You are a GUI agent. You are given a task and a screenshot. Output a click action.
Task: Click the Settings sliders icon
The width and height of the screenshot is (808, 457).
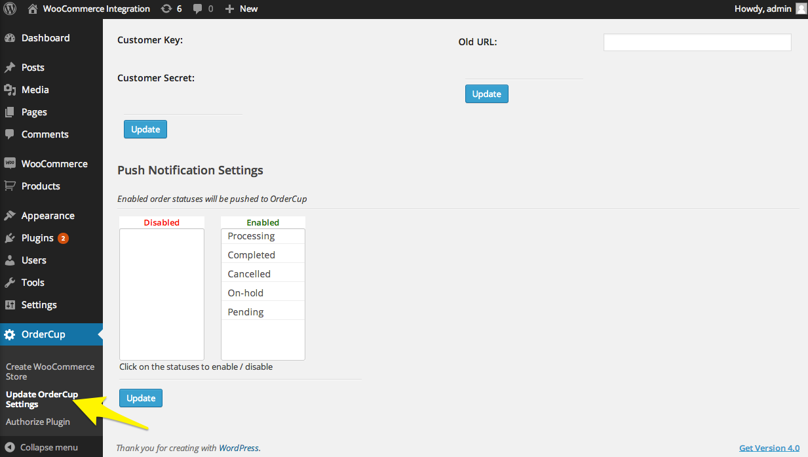tap(10, 305)
